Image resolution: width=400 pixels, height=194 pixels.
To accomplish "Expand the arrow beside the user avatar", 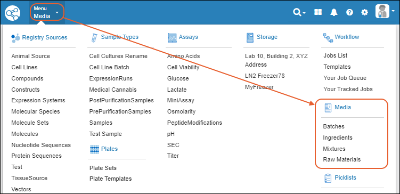I will (x=393, y=11).
